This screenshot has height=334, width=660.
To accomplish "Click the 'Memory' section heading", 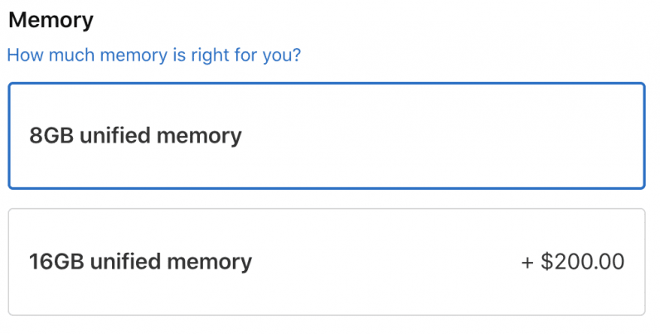I will [x=51, y=19].
